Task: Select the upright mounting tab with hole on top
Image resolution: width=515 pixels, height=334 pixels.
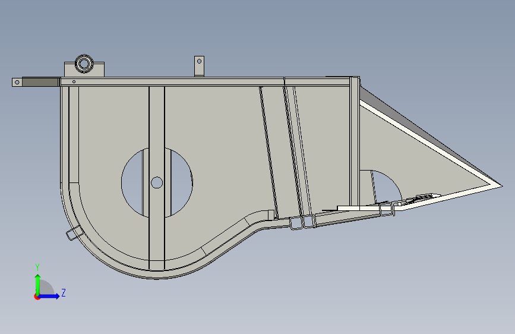Action: pyautogui.click(x=199, y=66)
